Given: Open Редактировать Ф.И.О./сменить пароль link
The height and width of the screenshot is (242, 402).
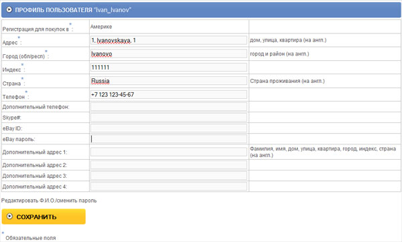Looking at the screenshot, I should 49,201.
